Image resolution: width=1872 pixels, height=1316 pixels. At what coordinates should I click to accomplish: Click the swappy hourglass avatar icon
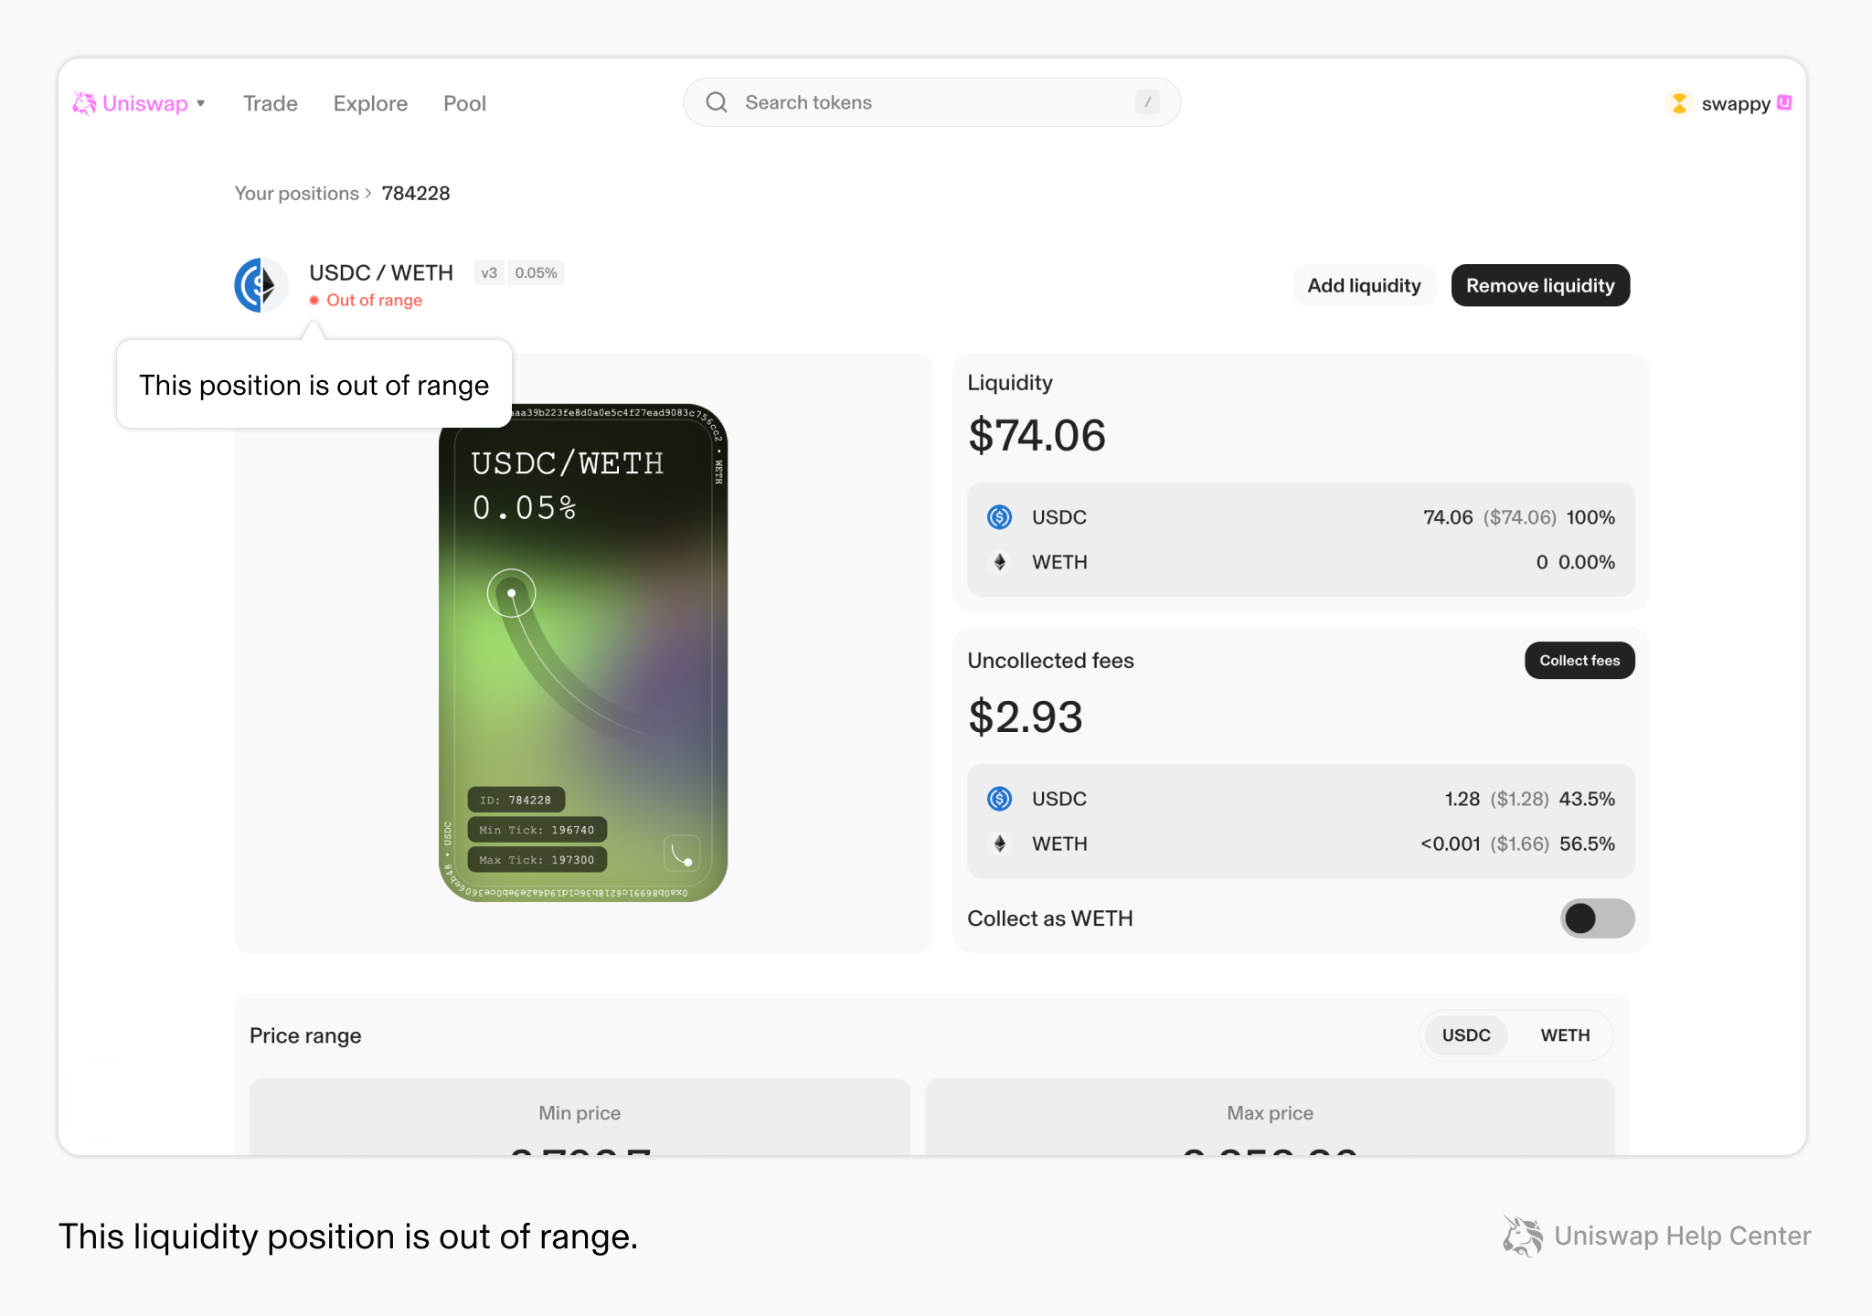1679,103
